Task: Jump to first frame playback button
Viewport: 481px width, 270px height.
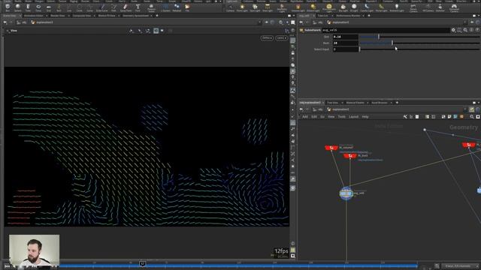Action: point(7,266)
